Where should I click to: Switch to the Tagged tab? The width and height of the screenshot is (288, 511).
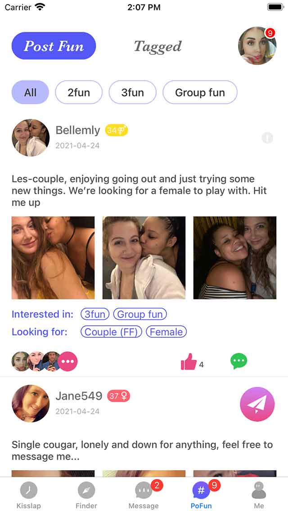click(157, 46)
